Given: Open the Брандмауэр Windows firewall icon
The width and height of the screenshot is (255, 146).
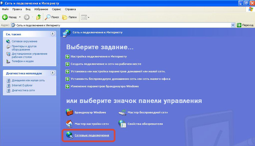Looking at the screenshot, I should coord(69,112).
